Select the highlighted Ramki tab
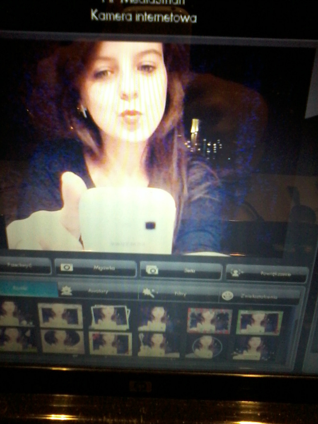Viewport: 318px width, 424px height. click(29, 289)
